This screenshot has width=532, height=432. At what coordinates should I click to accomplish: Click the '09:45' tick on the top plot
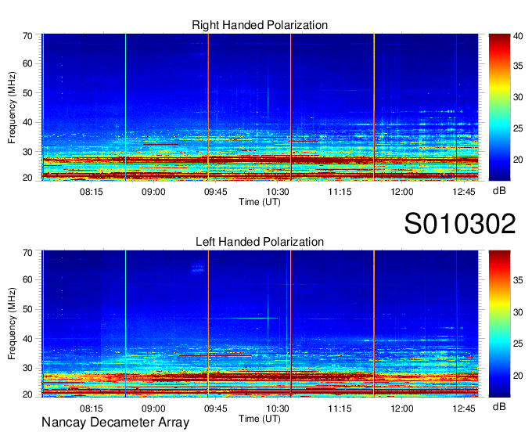(215, 192)
